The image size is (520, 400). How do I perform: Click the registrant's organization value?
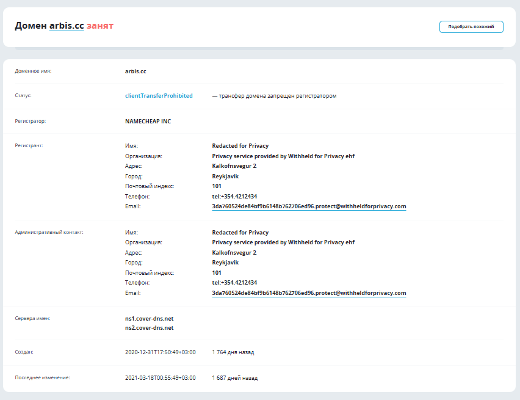283,156
